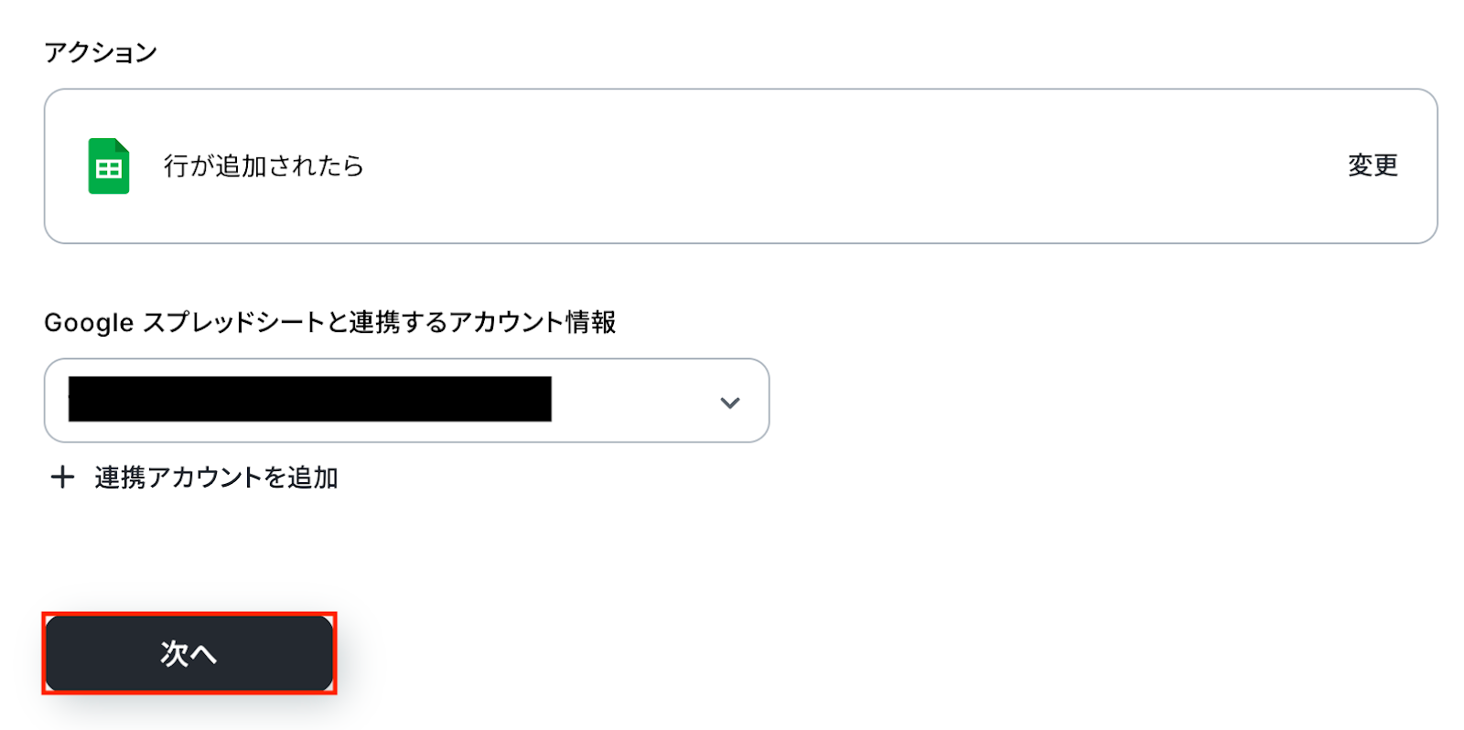Click Google スプレッドシートと連携するアカウント情報 label
Viewport: 1464px width, 730px height.
329,322
